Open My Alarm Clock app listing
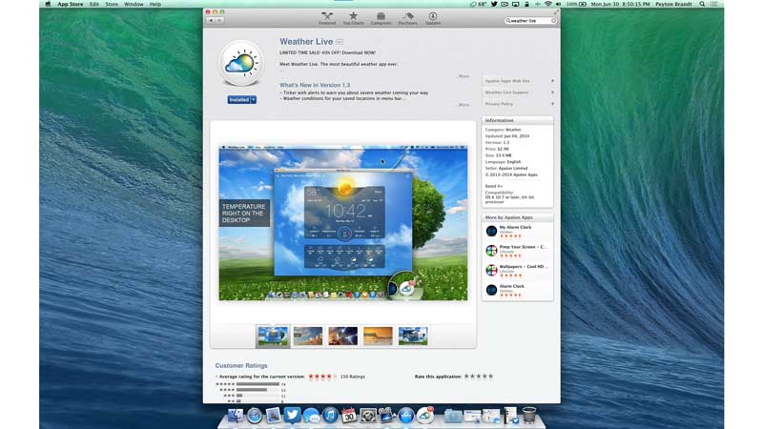Image resolution: width=763 pixels, height=429 pixels. (518, 231)
